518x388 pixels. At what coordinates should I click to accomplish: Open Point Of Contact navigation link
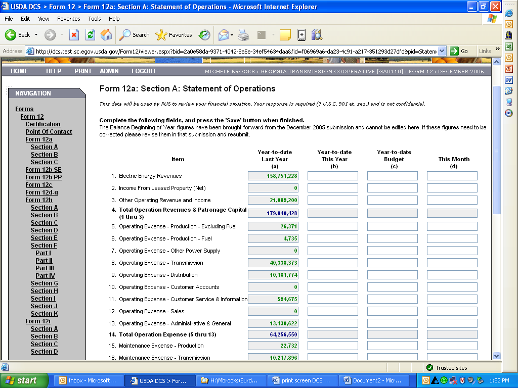pos(49,132)
